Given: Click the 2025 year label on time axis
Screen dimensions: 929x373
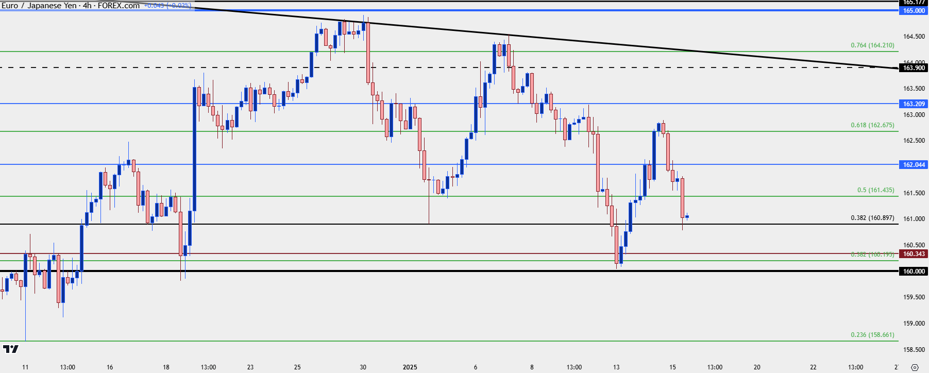Looking at the screenshot, I should point(410,367).
